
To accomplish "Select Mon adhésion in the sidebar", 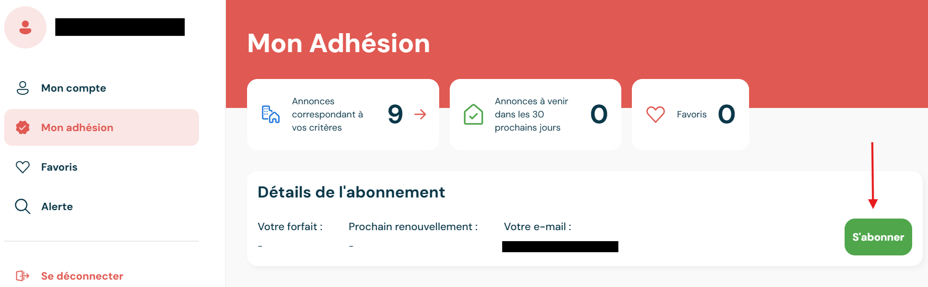I will pyautogui.click(x=101, y=127).
